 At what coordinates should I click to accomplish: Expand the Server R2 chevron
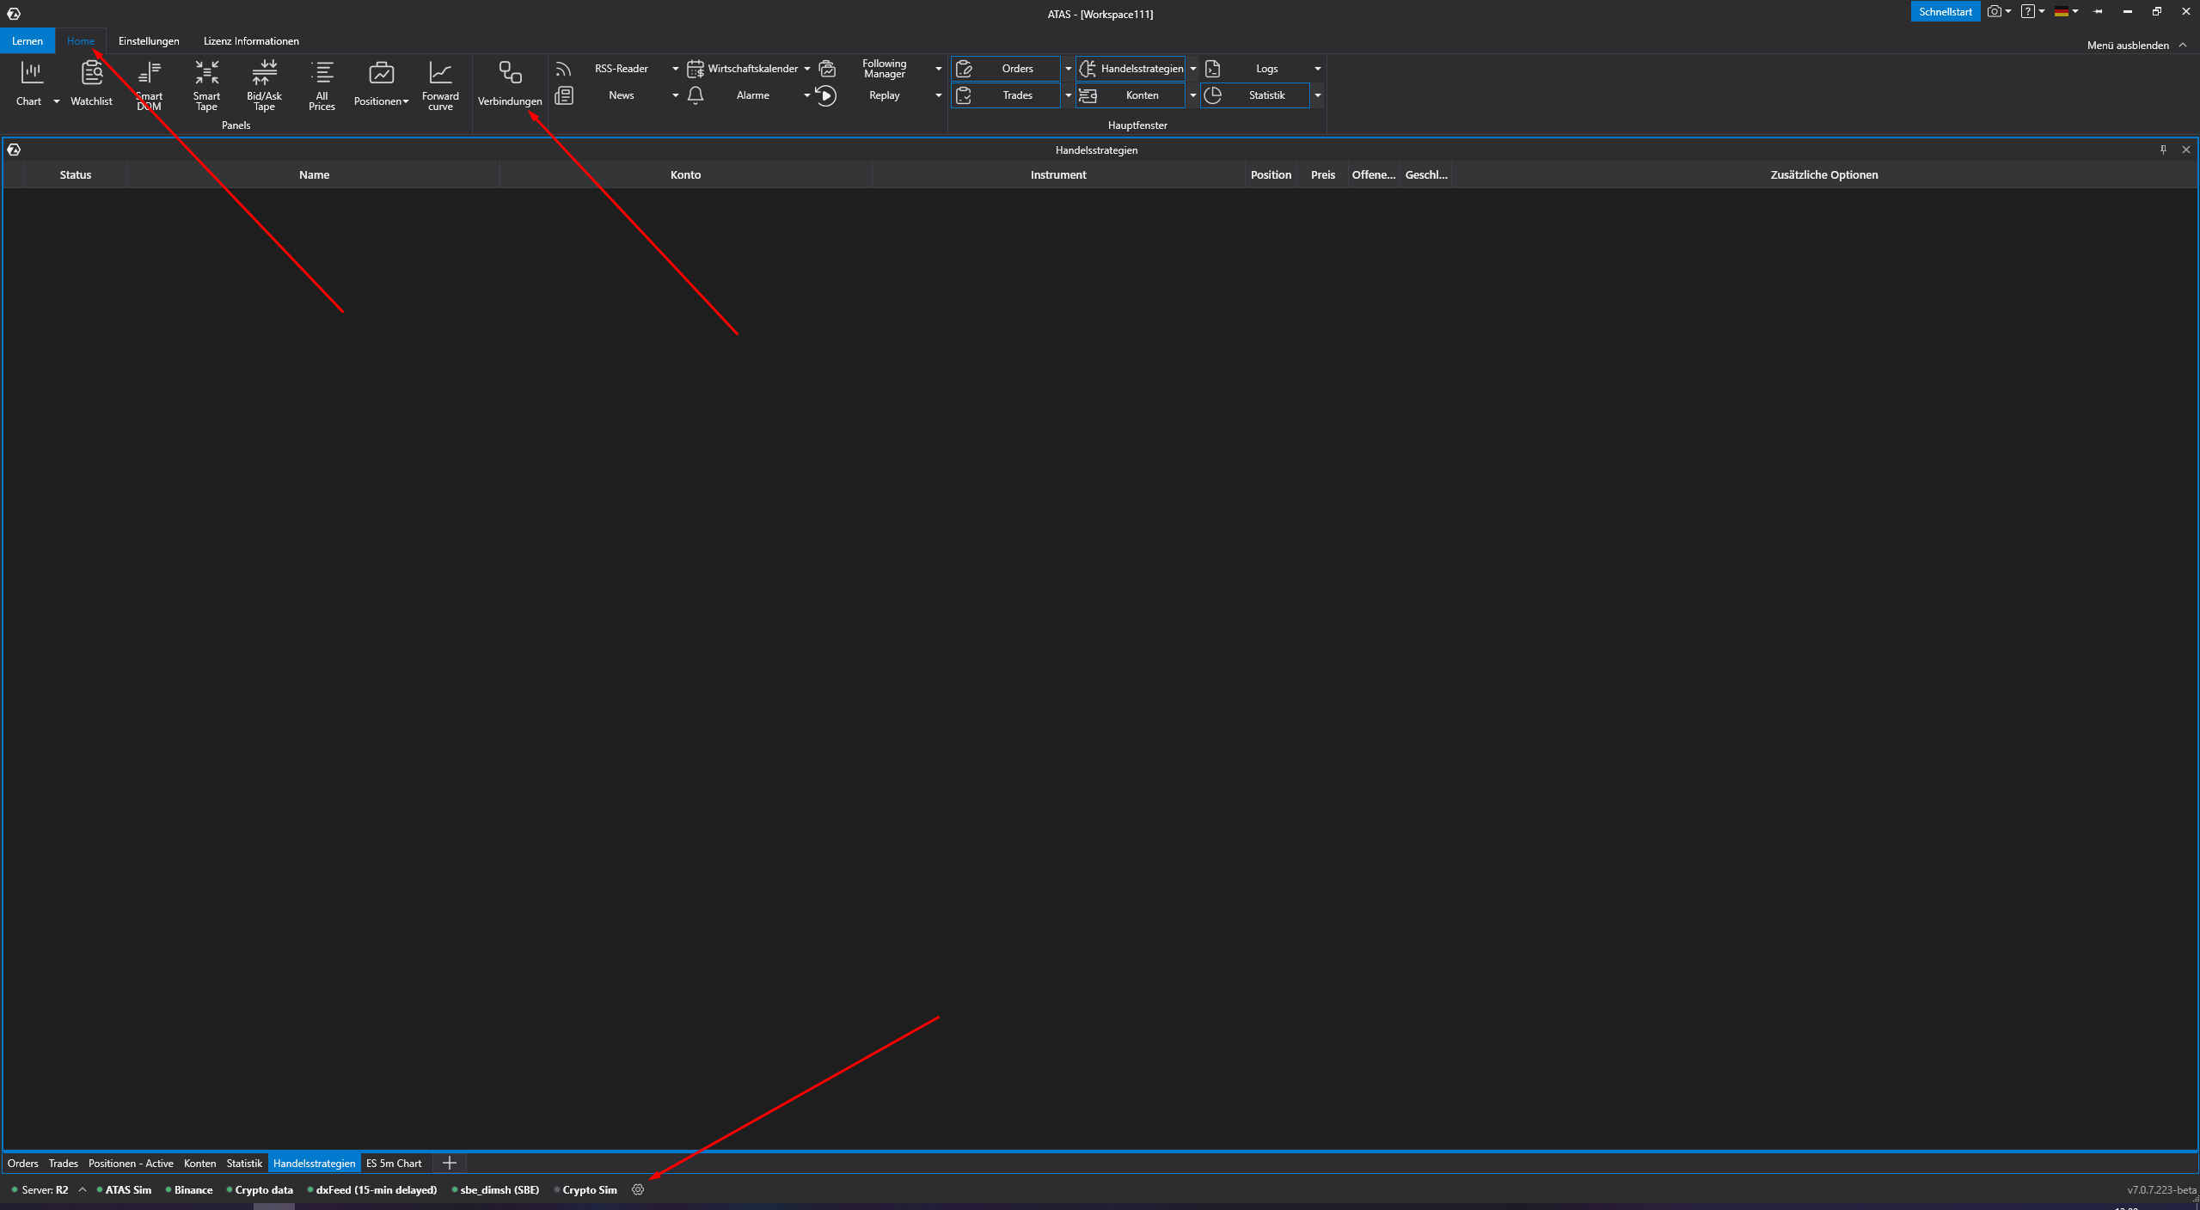pyautogui.click(x=83, y=1189)
